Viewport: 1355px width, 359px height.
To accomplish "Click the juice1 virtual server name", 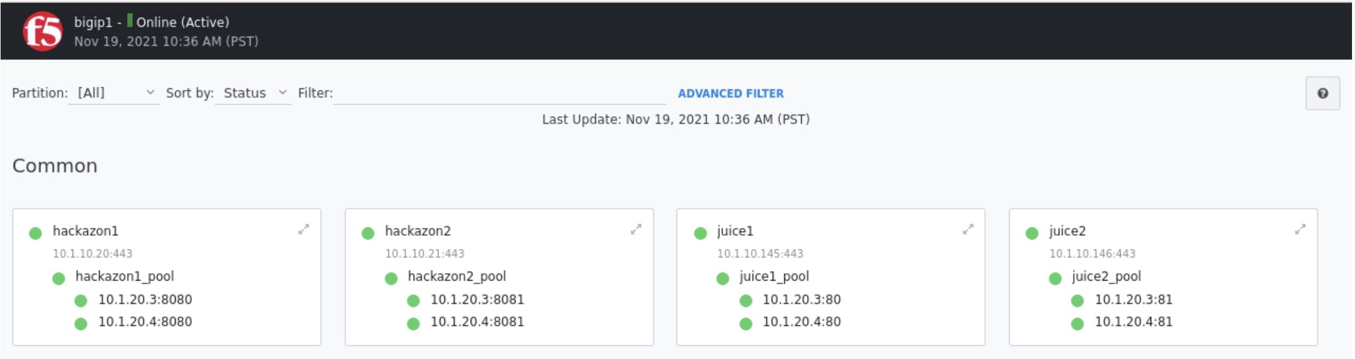I will [735, 231].
